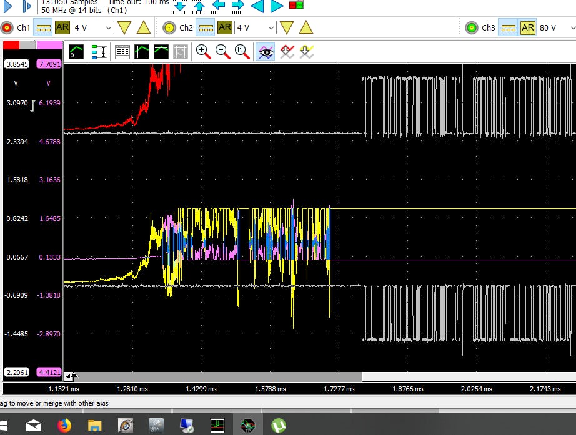Click the cursor measurement lines icon
Image resolution: width=576 pixels, height=435 pixels.
99,52
